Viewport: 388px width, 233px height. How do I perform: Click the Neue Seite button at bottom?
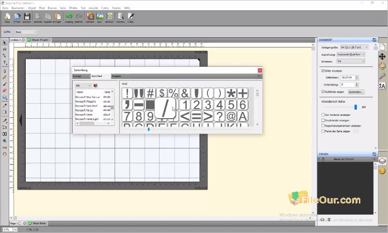coord(38,223)
